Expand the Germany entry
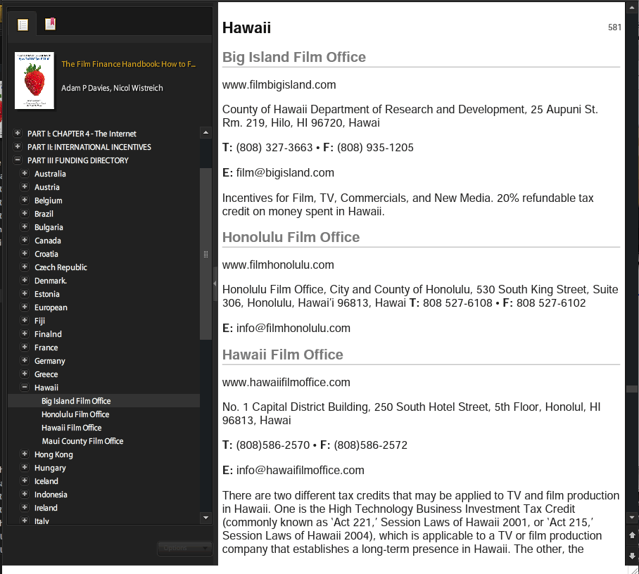 pyautogui.click(x=25, y=361)
